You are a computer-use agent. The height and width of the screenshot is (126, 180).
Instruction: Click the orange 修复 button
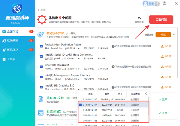[x=163, y=35]
